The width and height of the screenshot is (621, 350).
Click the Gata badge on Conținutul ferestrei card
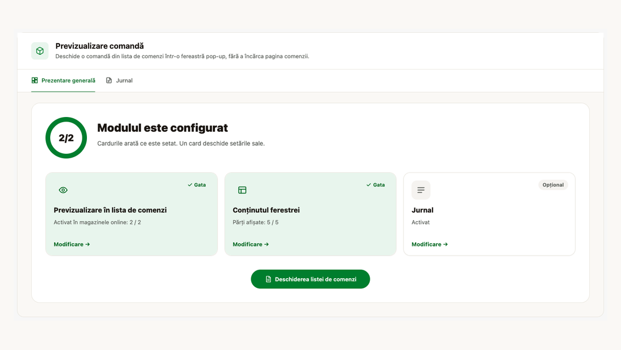pos(375,185)
